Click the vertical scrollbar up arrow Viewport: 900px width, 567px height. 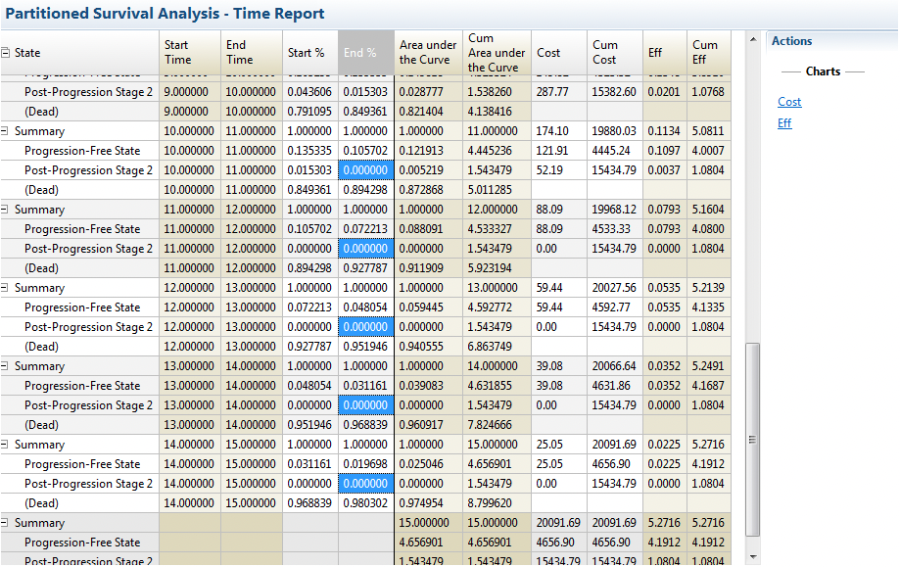752,40
